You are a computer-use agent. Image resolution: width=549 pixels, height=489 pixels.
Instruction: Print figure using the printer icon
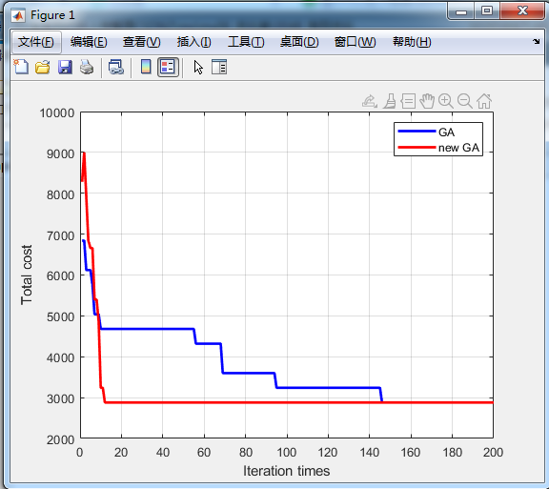pyautogui.click(x=87, y=67)
